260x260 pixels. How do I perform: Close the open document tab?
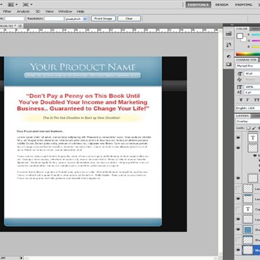tap(20, 26)
